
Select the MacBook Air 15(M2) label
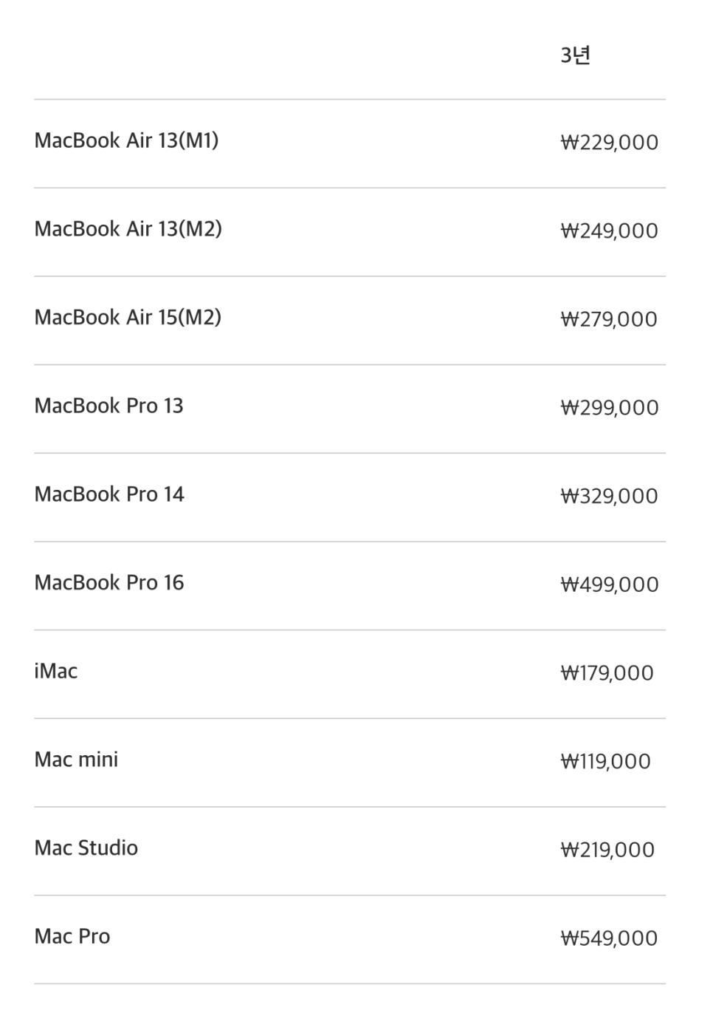click(x=128, y=318)
